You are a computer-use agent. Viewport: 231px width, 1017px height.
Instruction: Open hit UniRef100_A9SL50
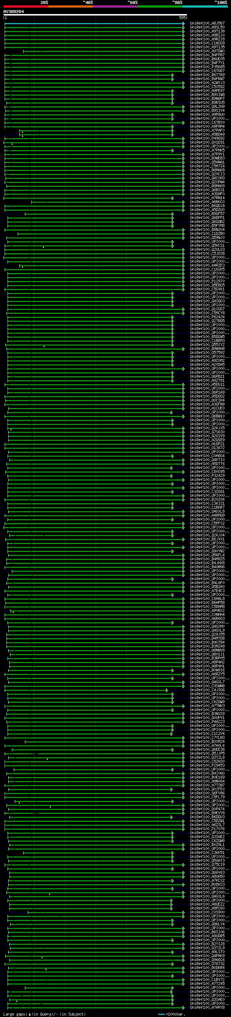(207, 27)
